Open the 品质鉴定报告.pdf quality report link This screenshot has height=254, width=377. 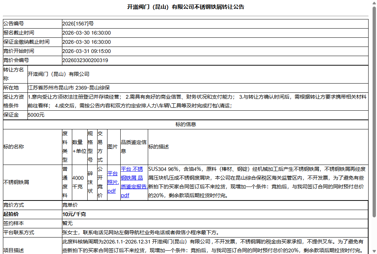tap(133, 182)
